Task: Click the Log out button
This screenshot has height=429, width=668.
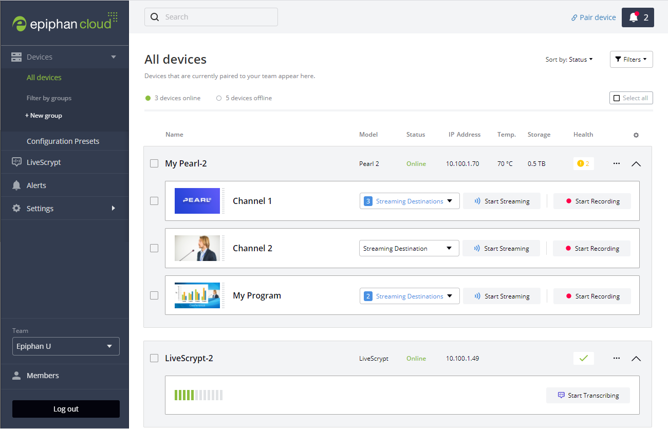Action: 66,409
